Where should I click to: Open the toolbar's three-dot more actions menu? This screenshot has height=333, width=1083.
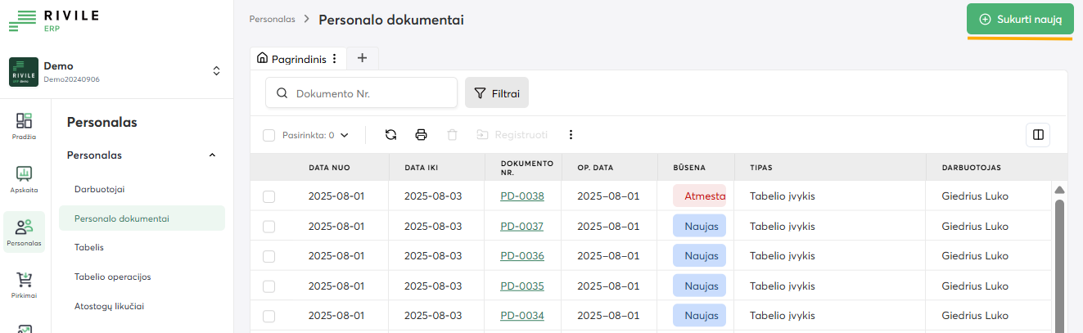pos(571,135)
